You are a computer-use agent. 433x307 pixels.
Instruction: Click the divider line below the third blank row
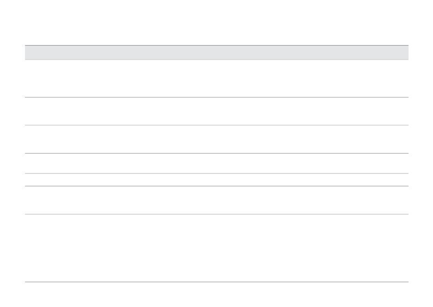point(216,153)
